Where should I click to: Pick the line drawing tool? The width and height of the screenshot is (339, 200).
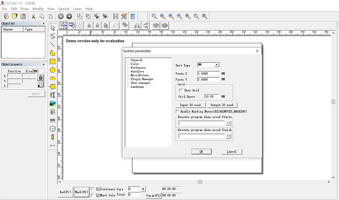tap(53, 44)
